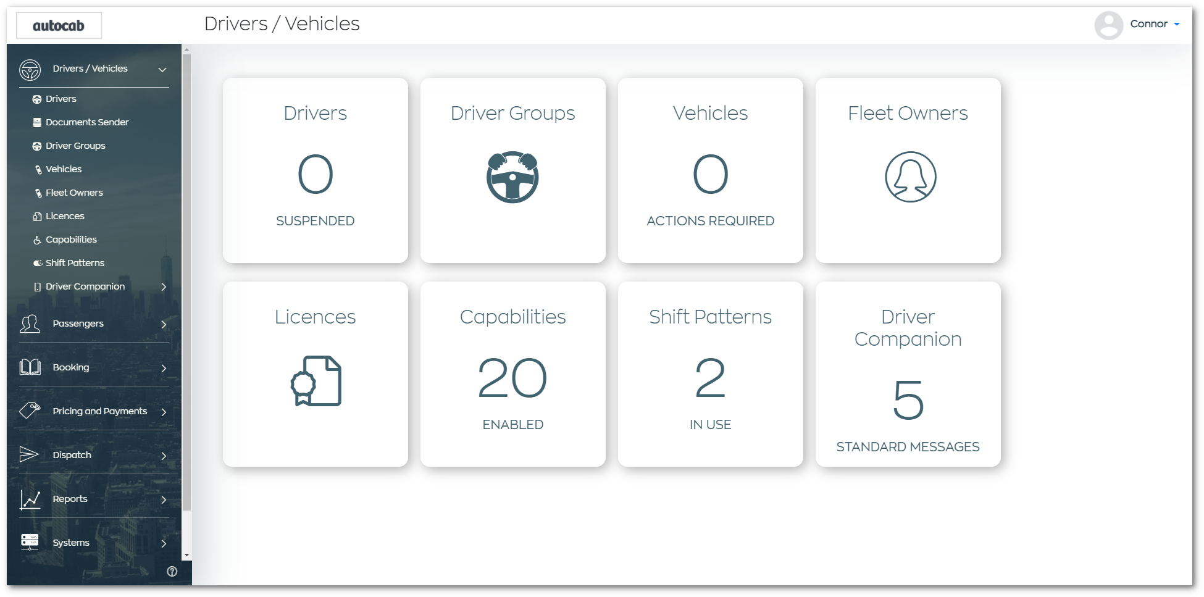Viewport: 1204px width, 597px height.
Task: Click the Documents Sender icon in sidebar
Action: tap(37, 122)
